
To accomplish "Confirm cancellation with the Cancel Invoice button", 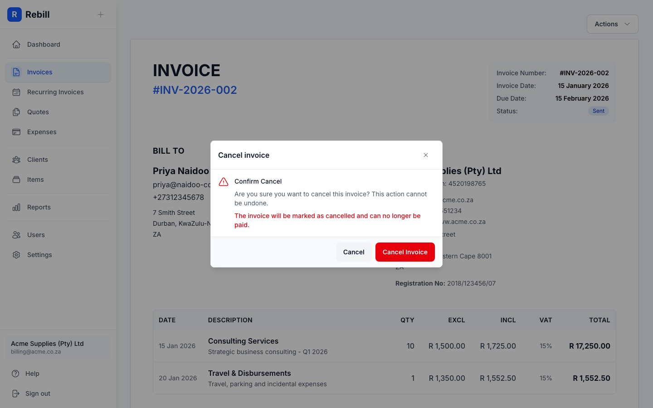I will [x=405, y=252].
